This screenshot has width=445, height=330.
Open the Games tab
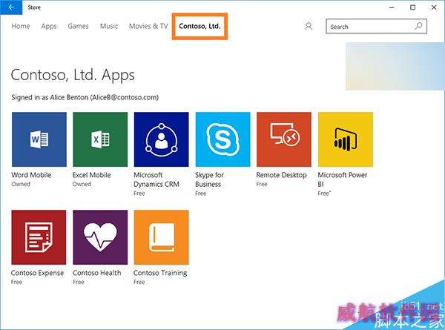[78, 26]
